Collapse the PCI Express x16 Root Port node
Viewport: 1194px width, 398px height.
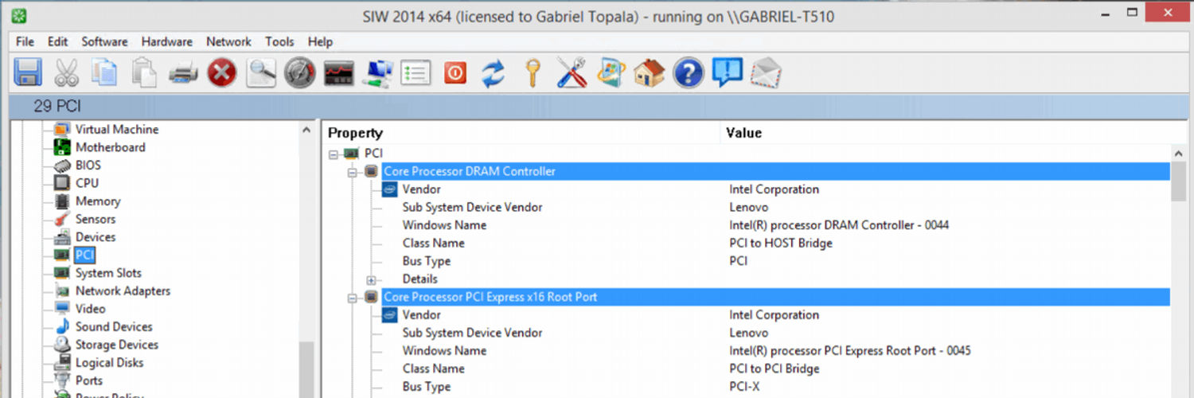pos(353,297)
